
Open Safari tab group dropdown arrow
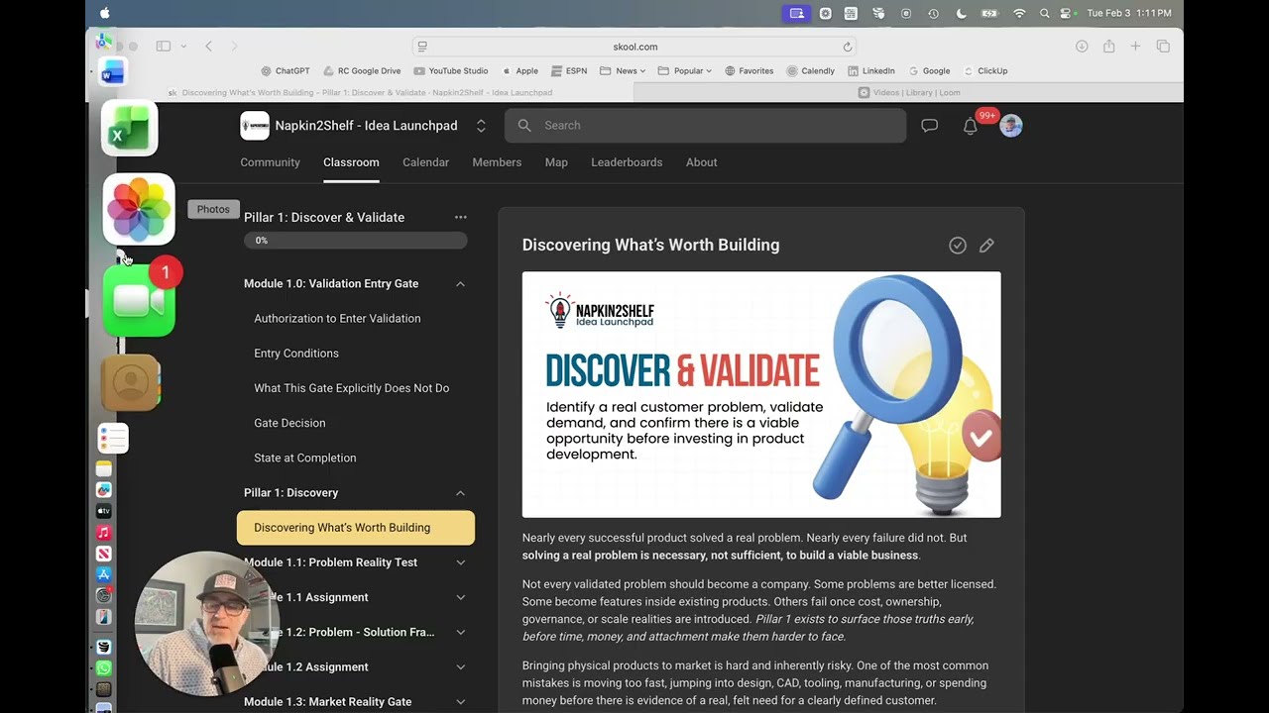coord(183,47)
